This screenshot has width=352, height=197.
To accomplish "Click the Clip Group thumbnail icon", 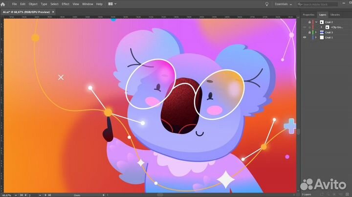I will pyautogui.click(x=327, y=27).
